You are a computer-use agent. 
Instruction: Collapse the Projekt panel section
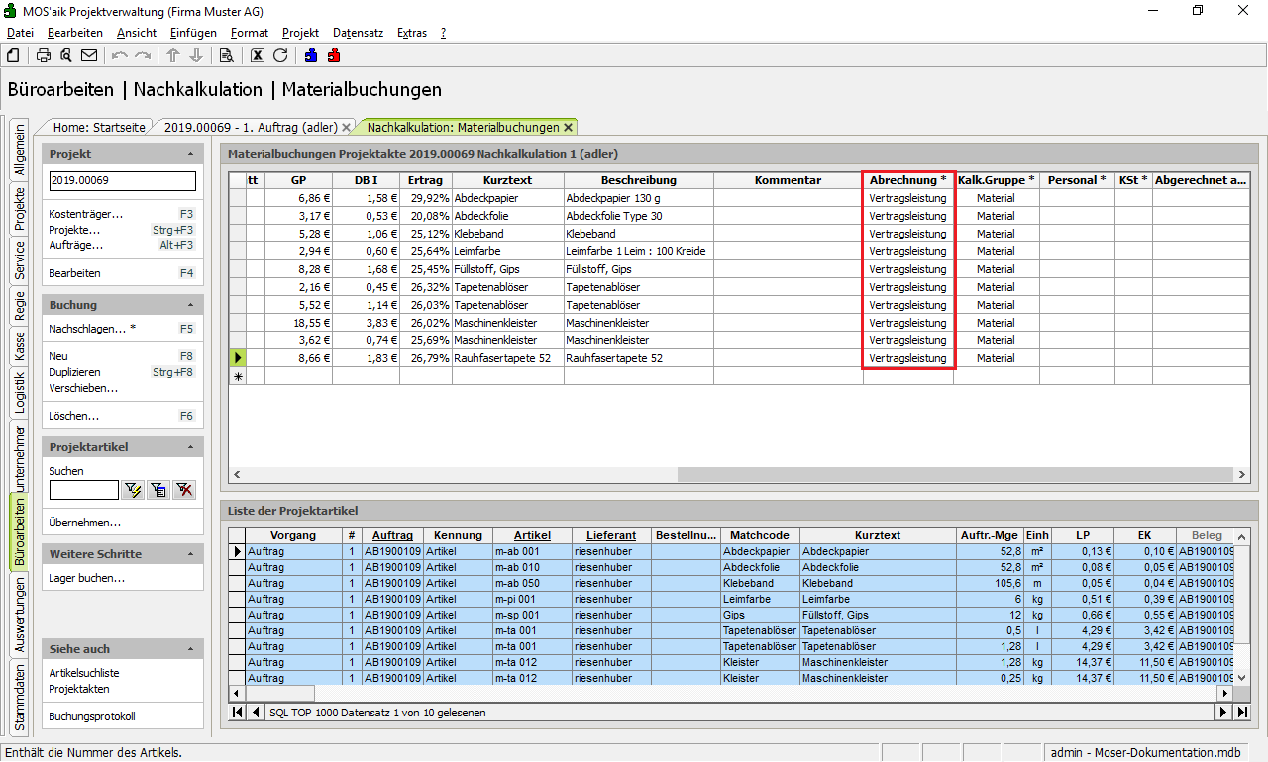point(190,155)
